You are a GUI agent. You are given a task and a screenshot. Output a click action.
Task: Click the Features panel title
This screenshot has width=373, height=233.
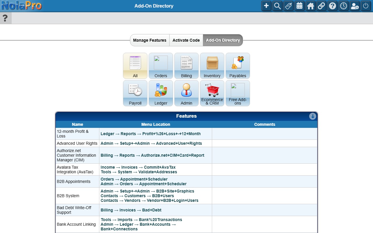[186, 116]
